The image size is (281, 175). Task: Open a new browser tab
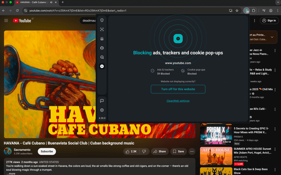pos(63,2)
